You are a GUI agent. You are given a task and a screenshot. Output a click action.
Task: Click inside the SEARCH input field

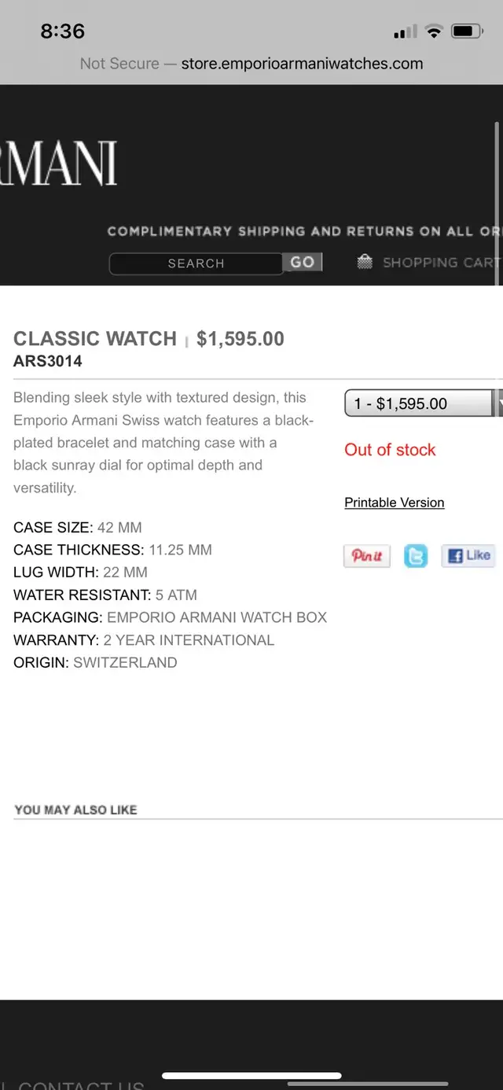pos(195,263)
